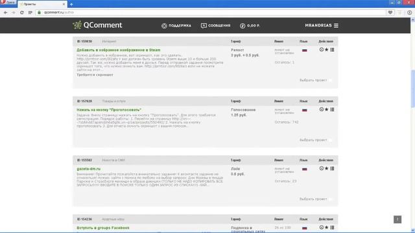
Task: Click Требуется скриншот text in Steam project
Action: coord(95,75)
